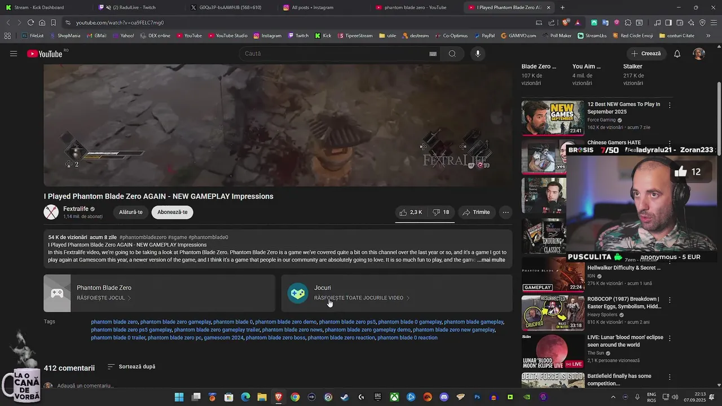The width and height of the screenshot is (722, 406).
Task: Dislike the video showing 18
Action: [x=441, y=212]
